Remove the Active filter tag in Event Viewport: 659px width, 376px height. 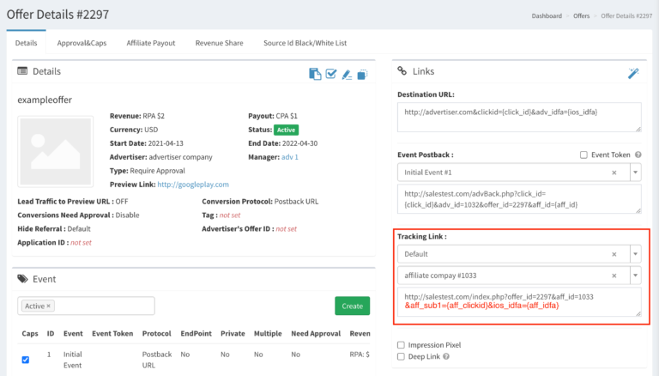coord(49,306)
